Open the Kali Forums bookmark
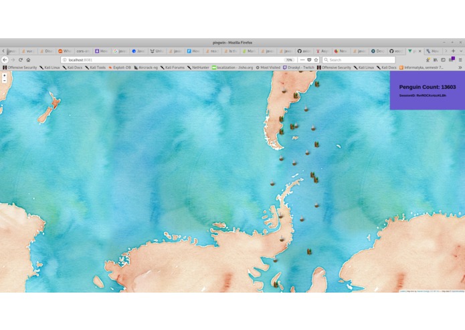This screenshot has width=465, height=330. coord(173,67)
